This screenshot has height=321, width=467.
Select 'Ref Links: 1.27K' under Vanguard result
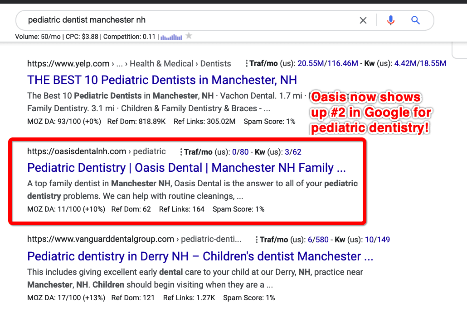(189, 298)
